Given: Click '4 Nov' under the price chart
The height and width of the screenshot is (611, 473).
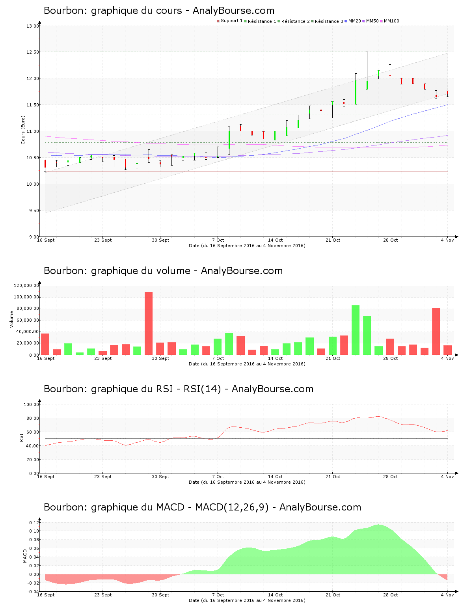Looking at the screenshot, I should click(x=447, y=240).
